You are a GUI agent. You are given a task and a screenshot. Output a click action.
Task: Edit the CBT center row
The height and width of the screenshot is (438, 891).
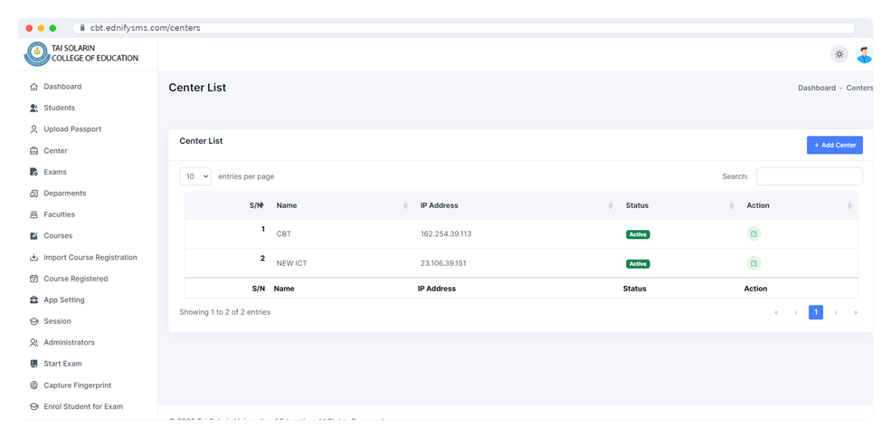(754, 233)
